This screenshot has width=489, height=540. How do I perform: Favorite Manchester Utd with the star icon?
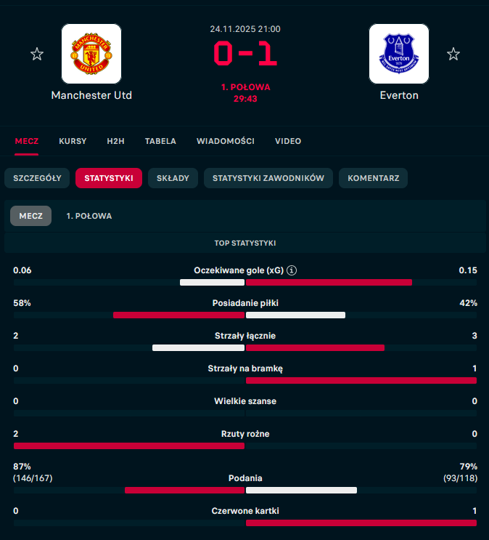37,54
